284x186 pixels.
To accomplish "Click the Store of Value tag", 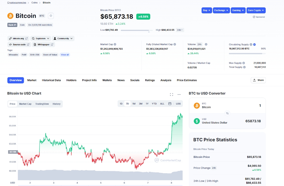I will pyautogui.click(x=50, y=55).
